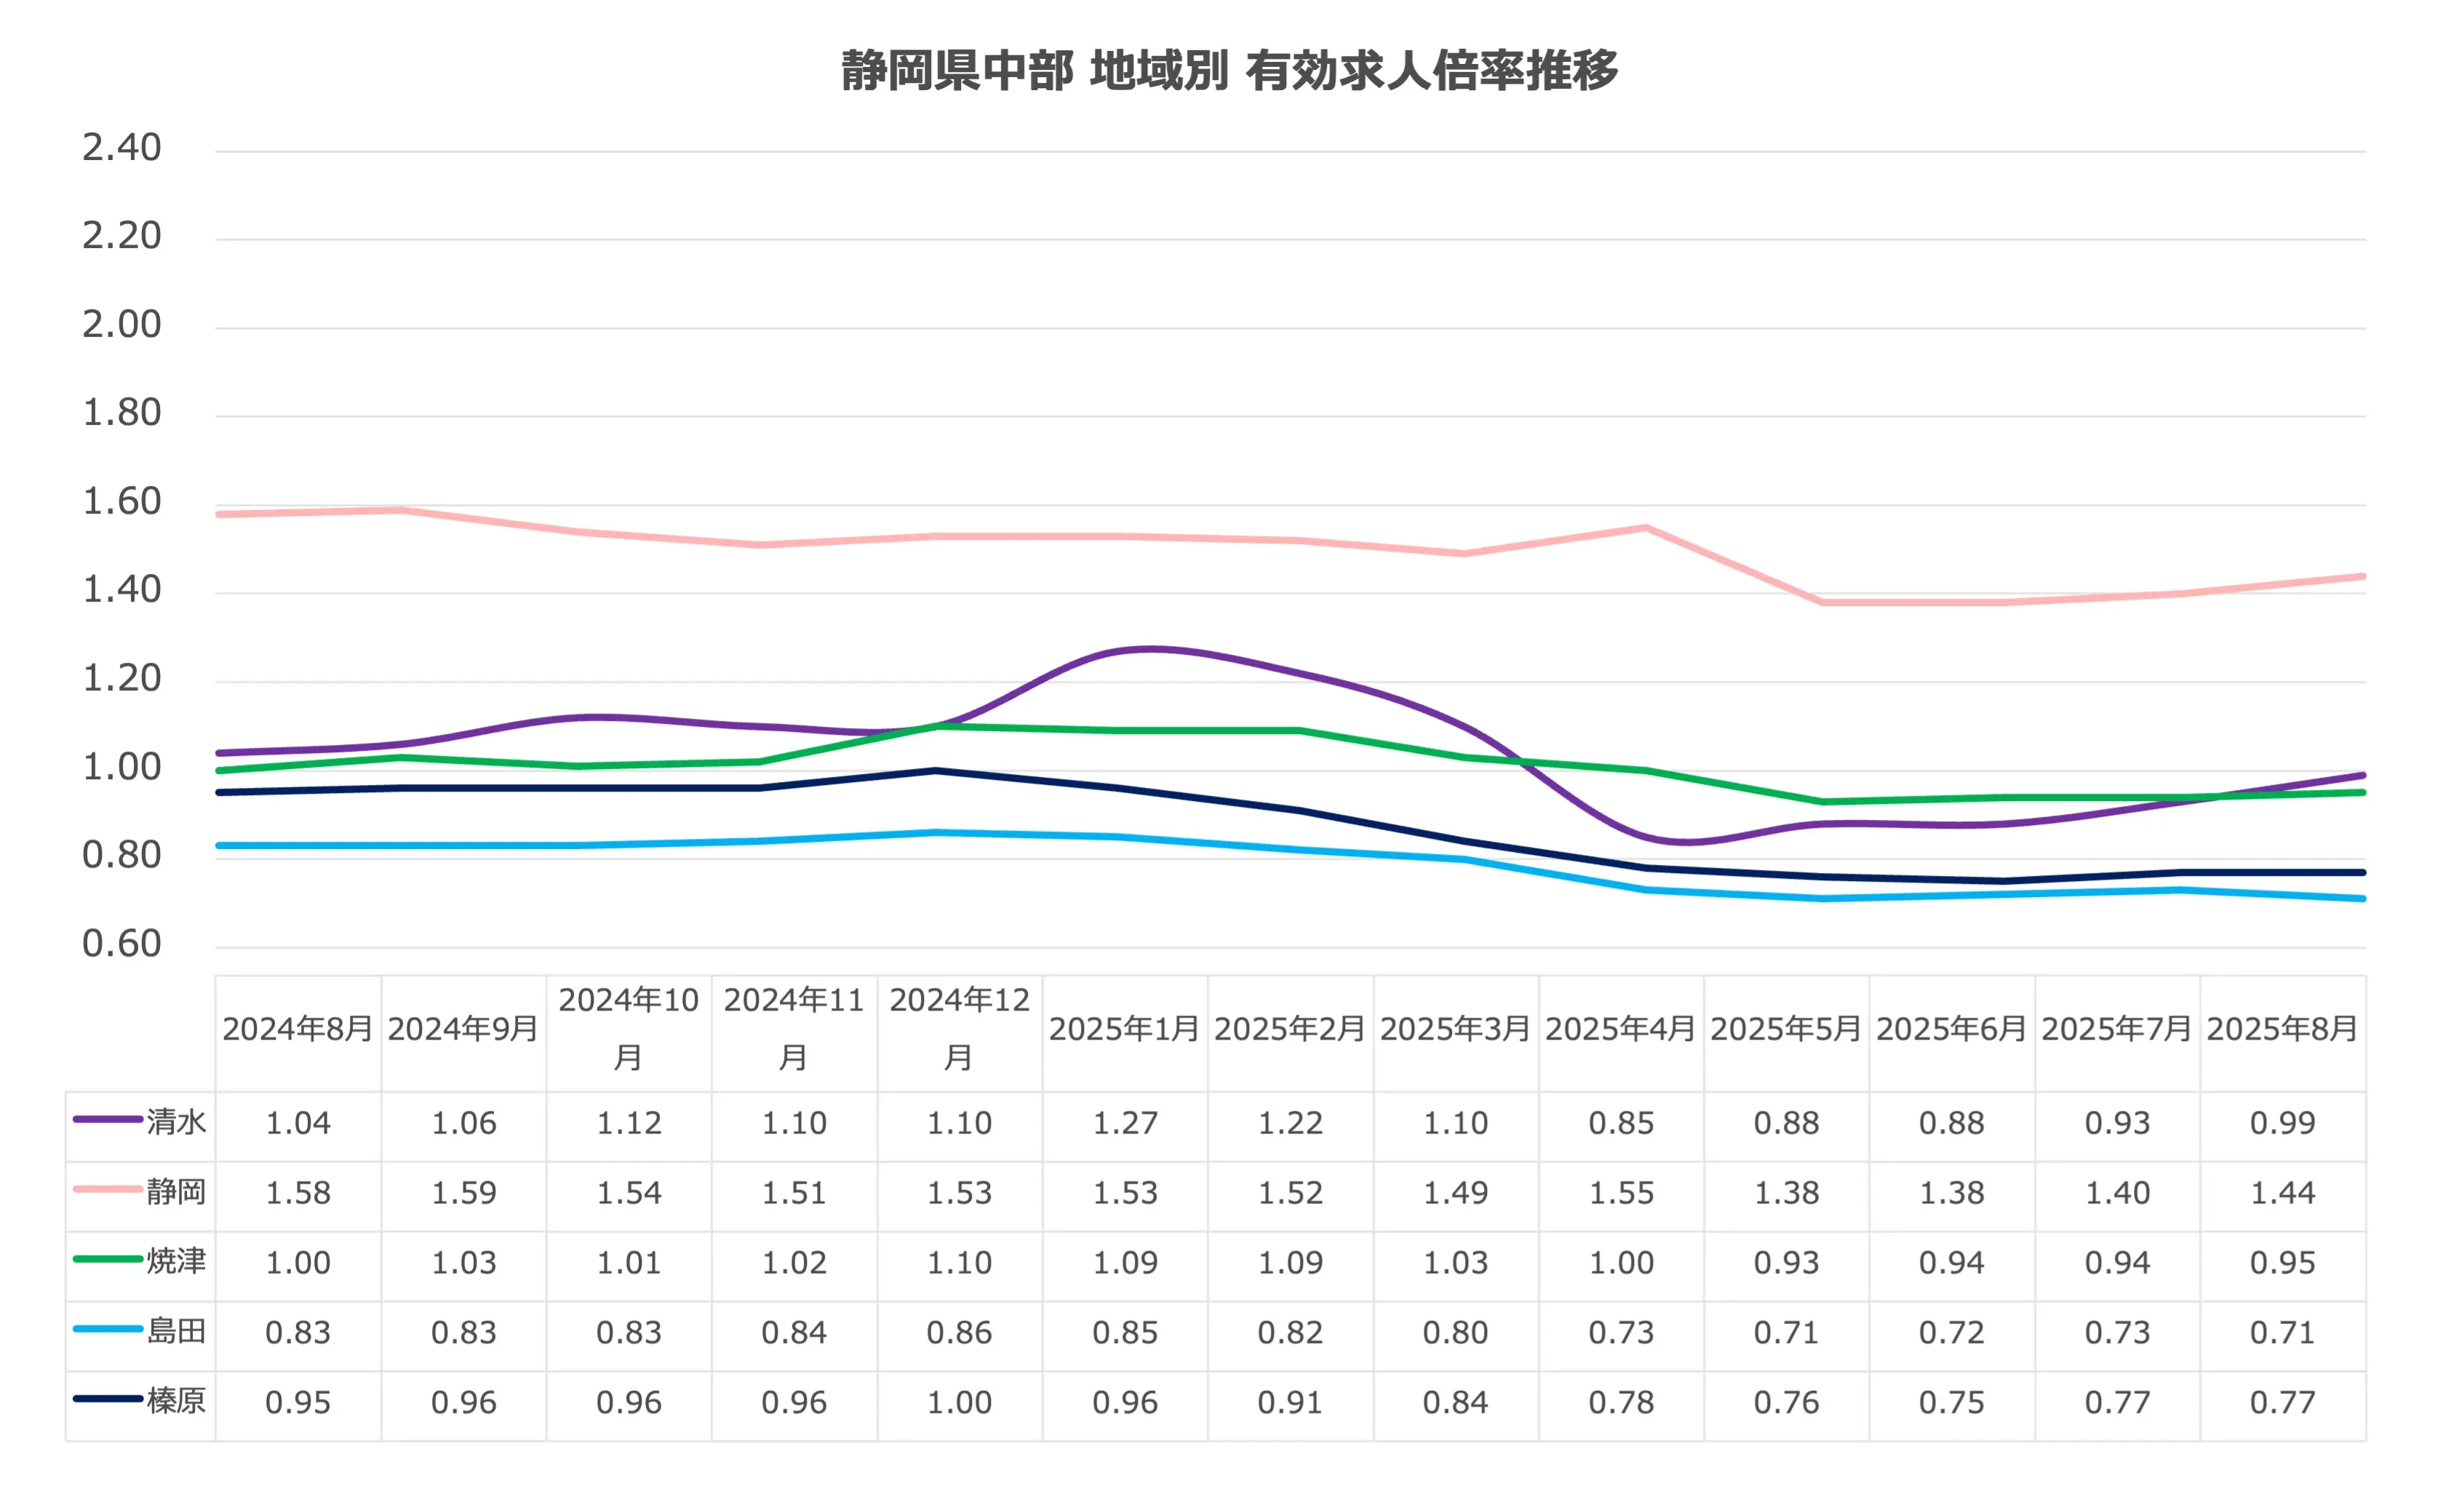Click 焼津 value 0.95 for 2025年8月
Screen dimensions: 2464x1487
(2282, 1263)
